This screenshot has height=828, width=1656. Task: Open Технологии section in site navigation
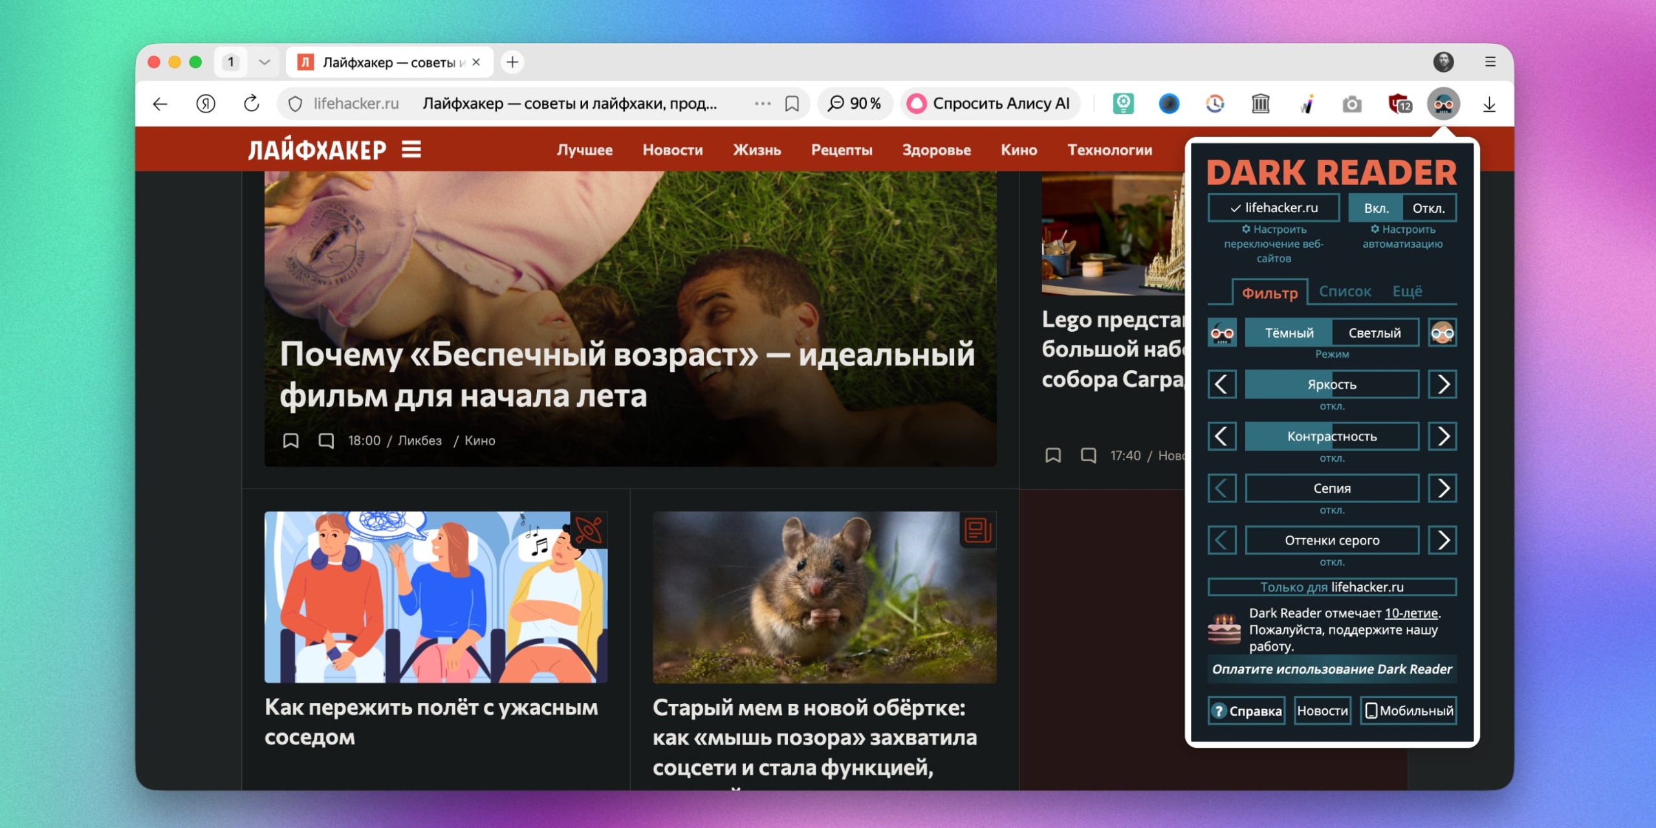(x=1109, y=149)
